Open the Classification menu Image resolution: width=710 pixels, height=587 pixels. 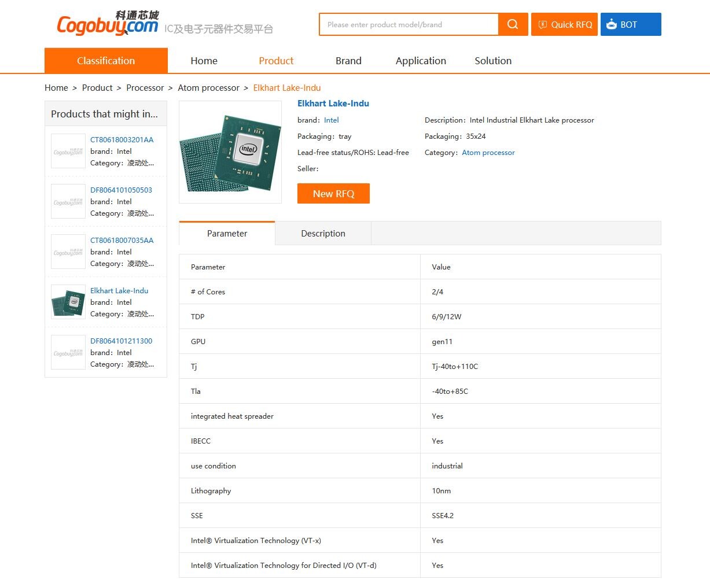pos(106,61)
